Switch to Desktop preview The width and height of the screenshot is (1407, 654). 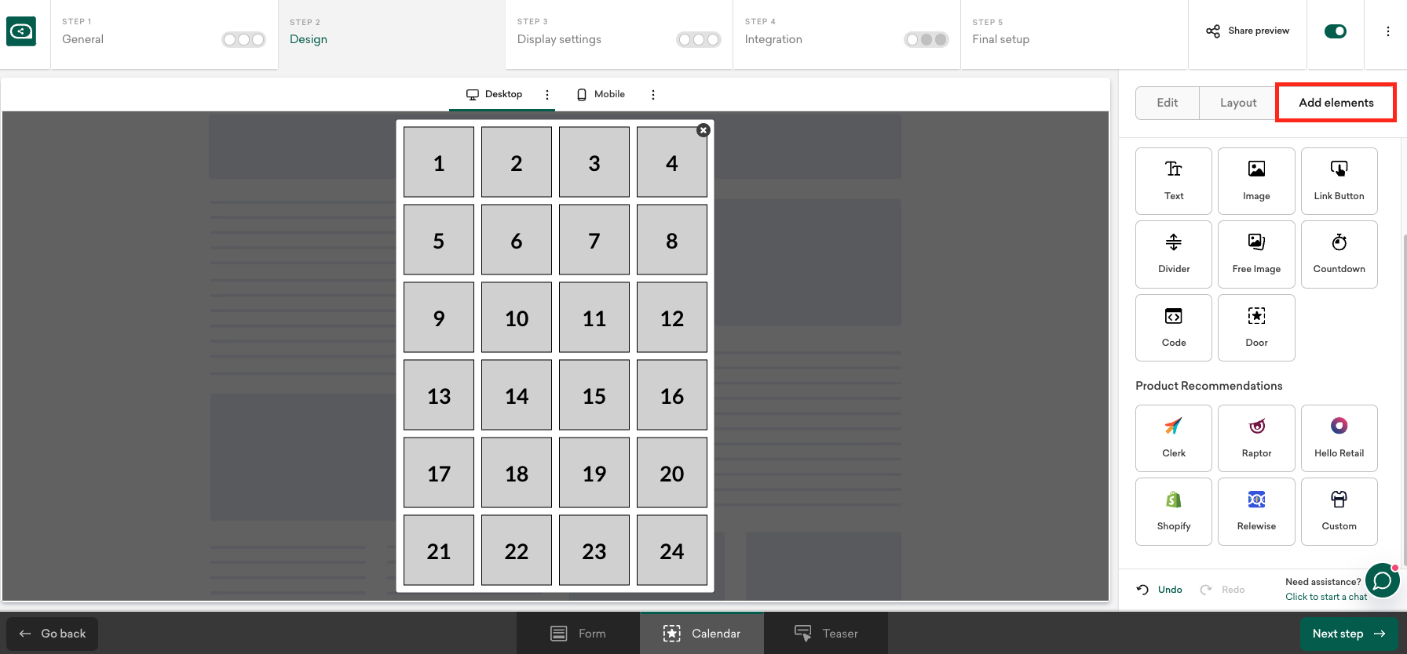click(495, 94)
